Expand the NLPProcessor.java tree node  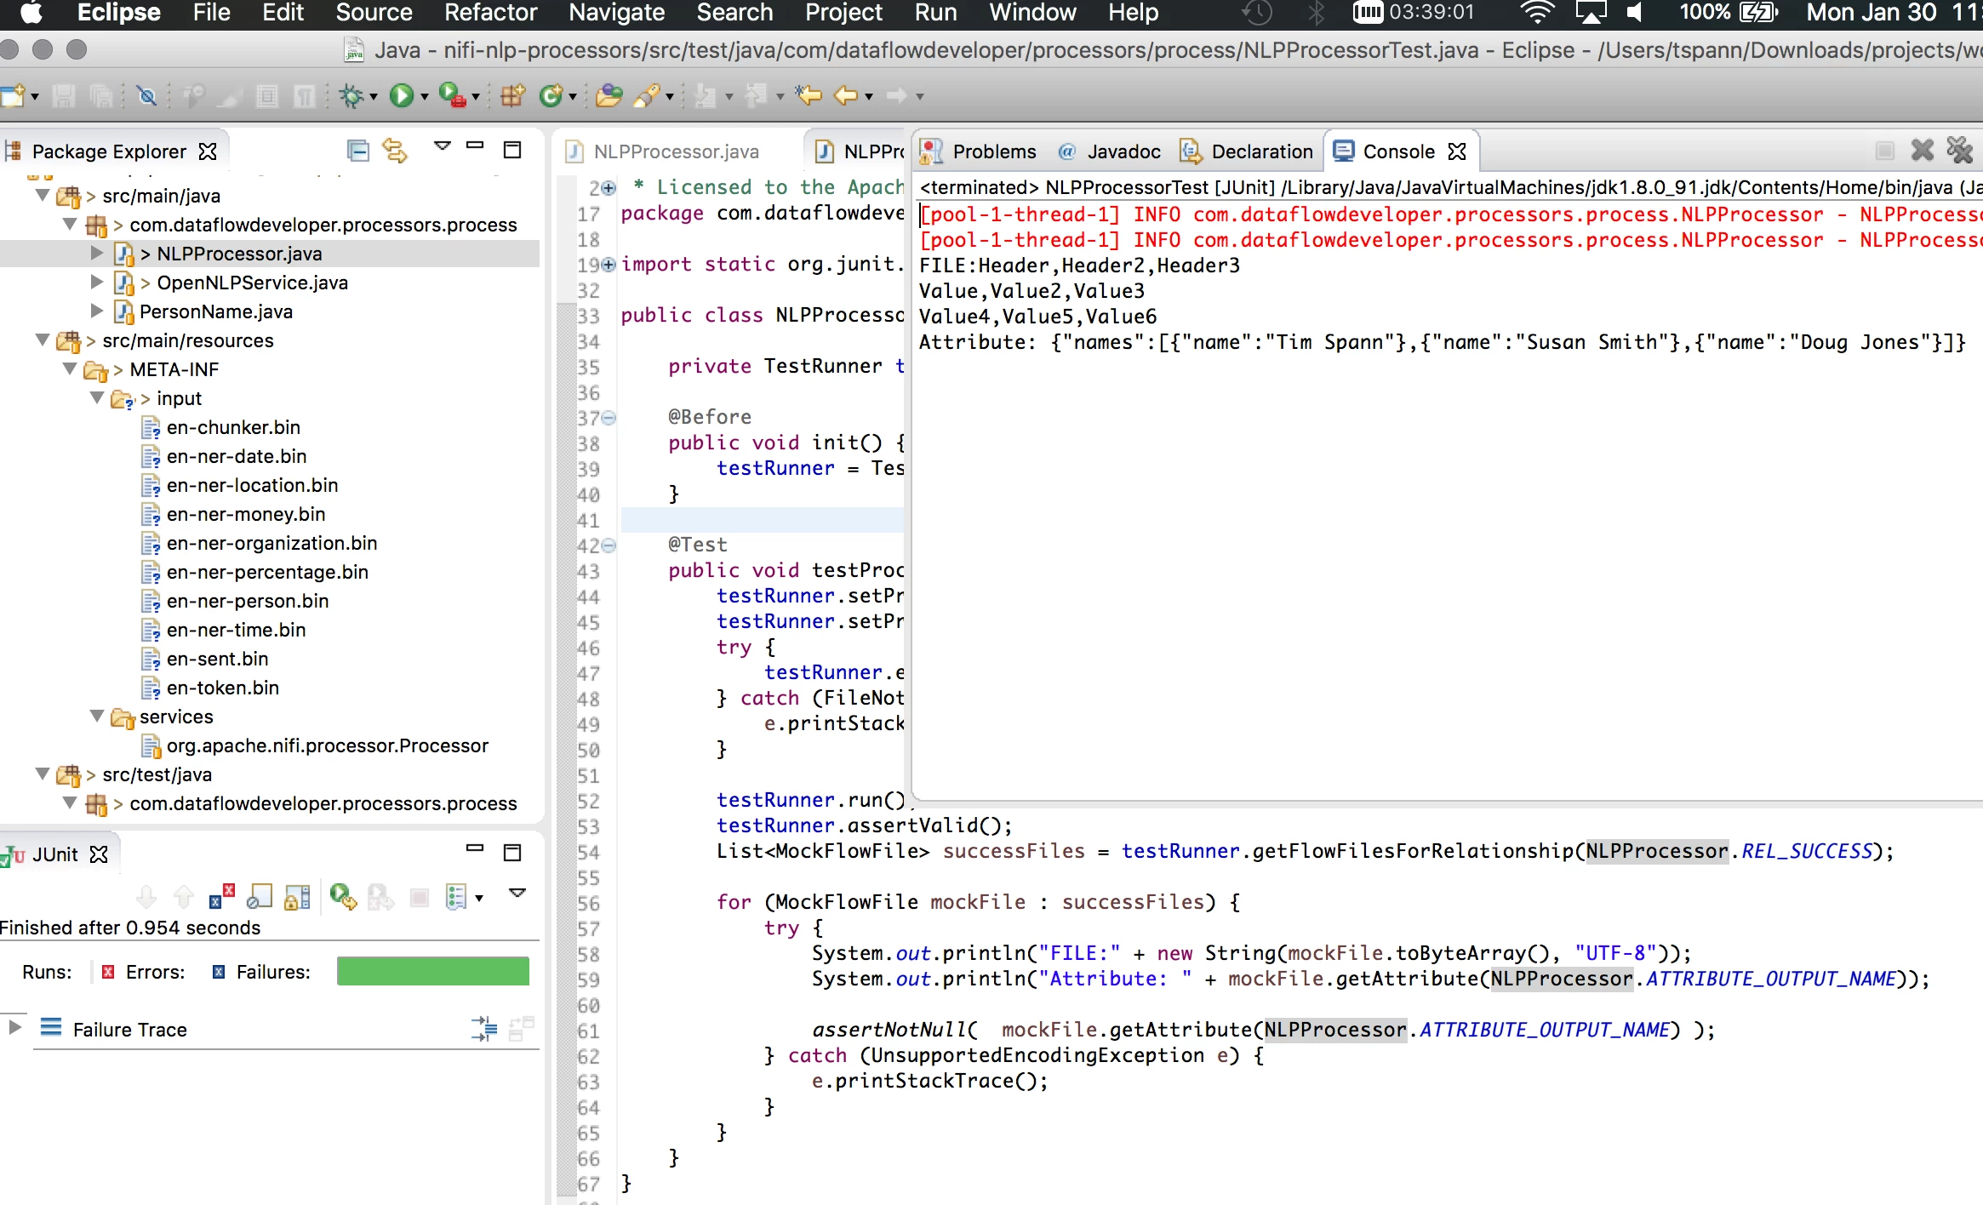[x=97, y=253]
